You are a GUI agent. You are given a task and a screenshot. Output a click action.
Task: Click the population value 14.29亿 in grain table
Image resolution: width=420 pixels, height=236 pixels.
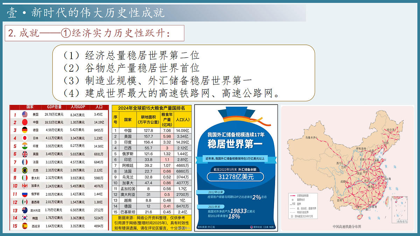[x=182, y=142]
